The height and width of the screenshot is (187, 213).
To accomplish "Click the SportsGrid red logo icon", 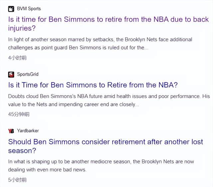I will click(11, 75).
